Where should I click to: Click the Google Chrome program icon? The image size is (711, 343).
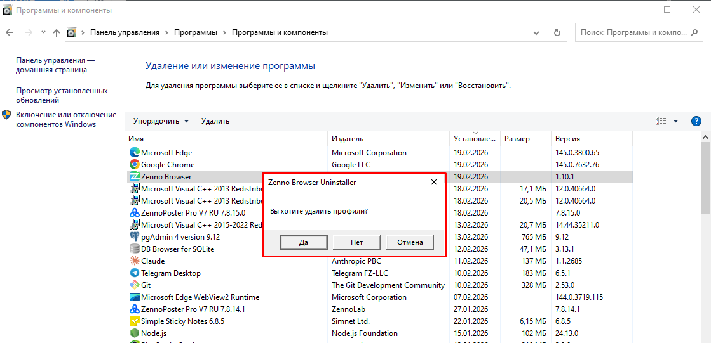(x=134, y=165)
